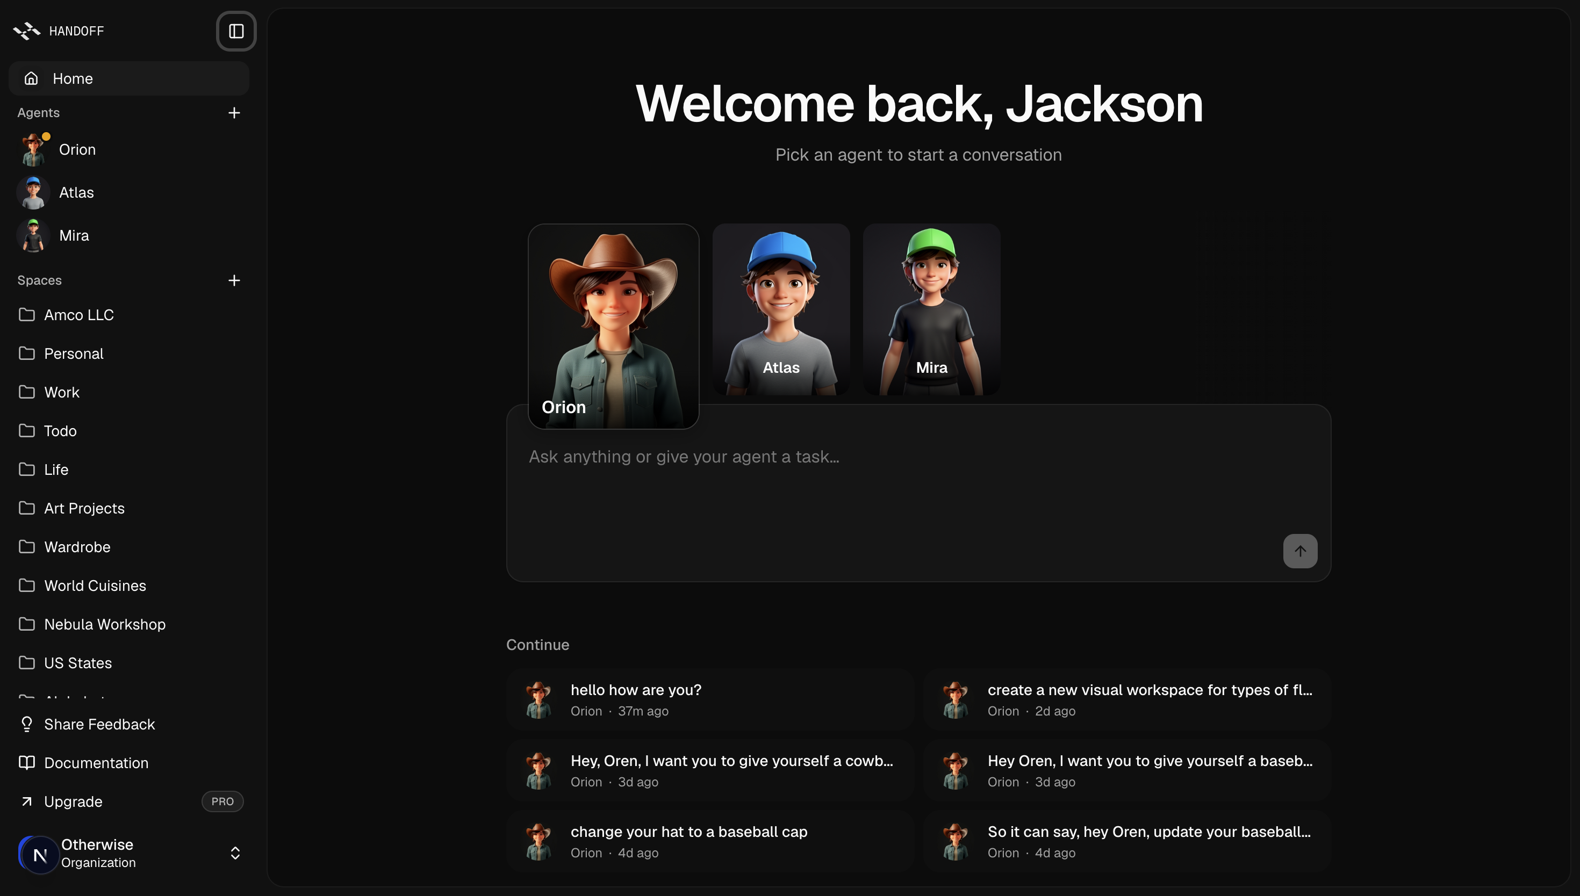Open the Home menu item
Screen dimensions: 1580x896
click(x=128, y=78)
